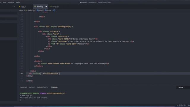Click the 'Ln 65, Col 33' status entry
The height and width of the screenshot is (107, 190).
point(181,105)
